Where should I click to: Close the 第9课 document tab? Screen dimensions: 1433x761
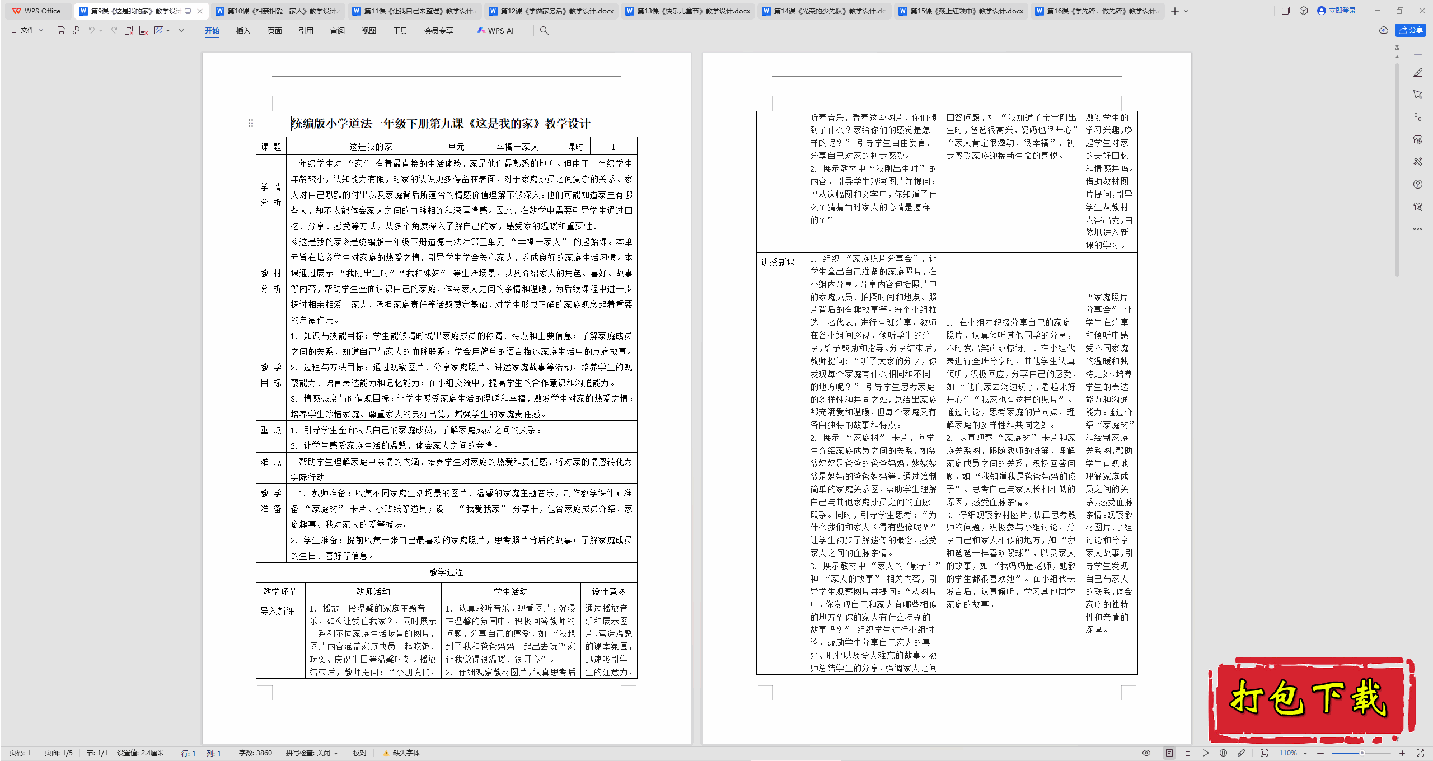[x=200, y=11]
